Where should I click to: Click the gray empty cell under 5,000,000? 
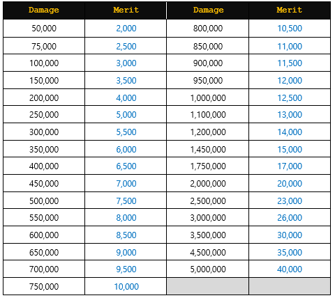[208, 287]
